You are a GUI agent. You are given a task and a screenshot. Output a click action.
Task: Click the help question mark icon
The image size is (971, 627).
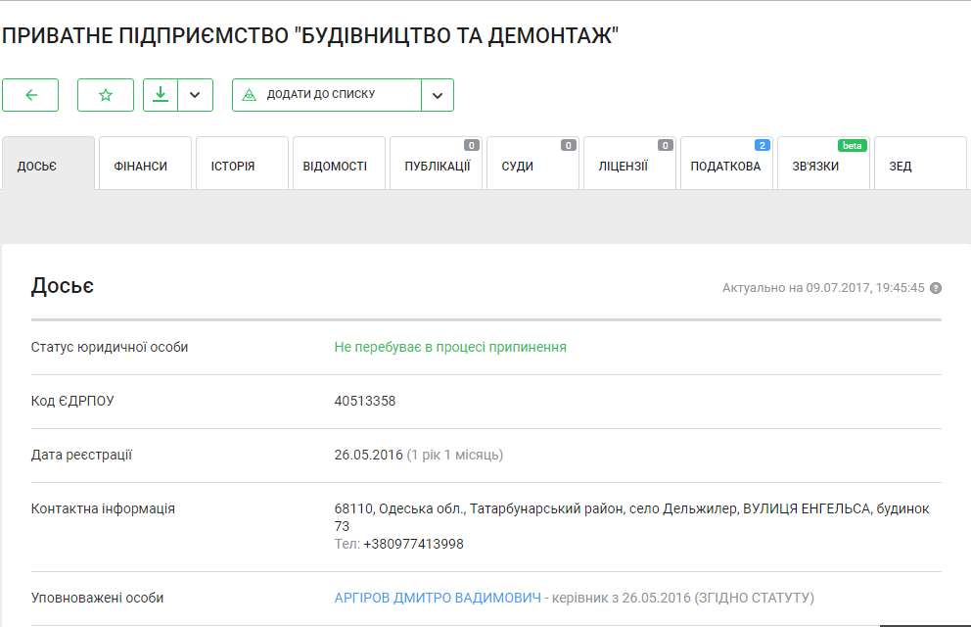[936, 288]
